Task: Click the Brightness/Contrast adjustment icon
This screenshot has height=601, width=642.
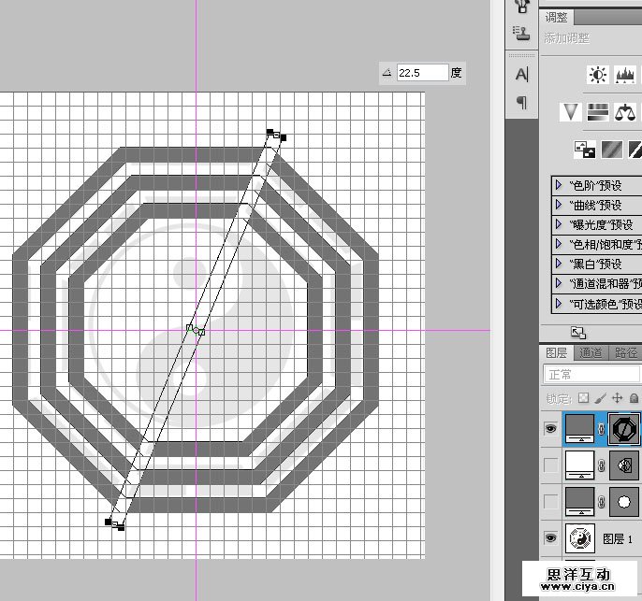Action: (598, 75)
